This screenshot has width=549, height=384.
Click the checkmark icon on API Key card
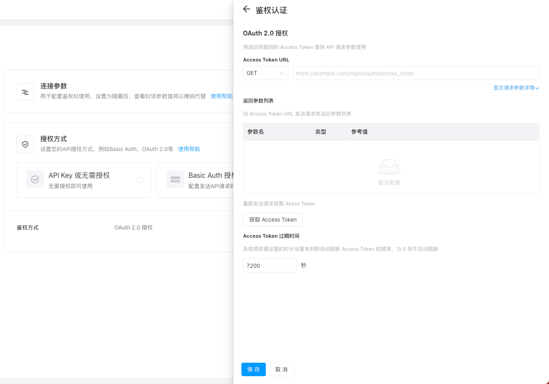(x=35, y=179)
